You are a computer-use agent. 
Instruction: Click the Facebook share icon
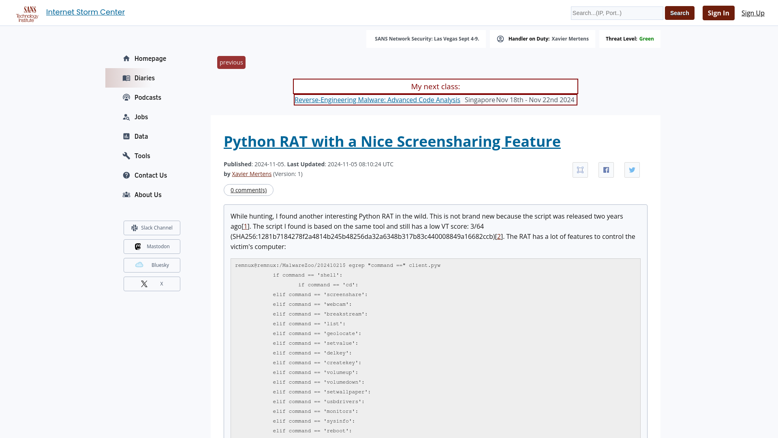pos(606,170)
